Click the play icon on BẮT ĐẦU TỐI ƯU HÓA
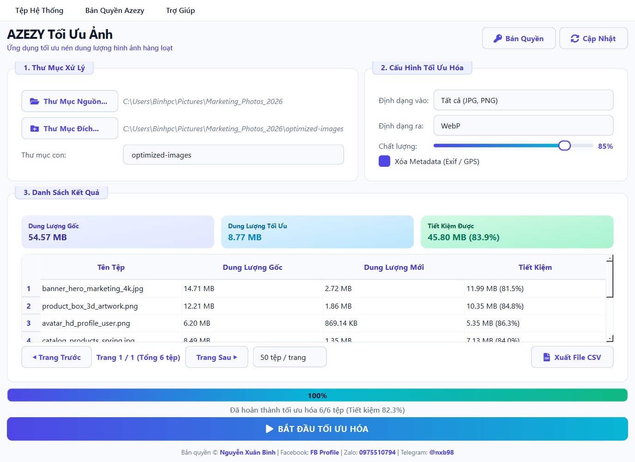 [x=270, y=429]
